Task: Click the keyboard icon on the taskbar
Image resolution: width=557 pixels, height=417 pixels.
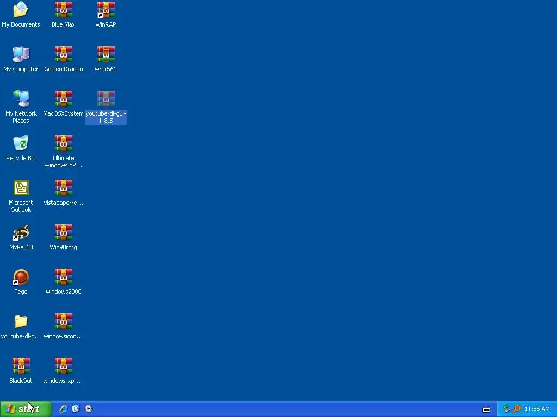Action: point(486,409)
